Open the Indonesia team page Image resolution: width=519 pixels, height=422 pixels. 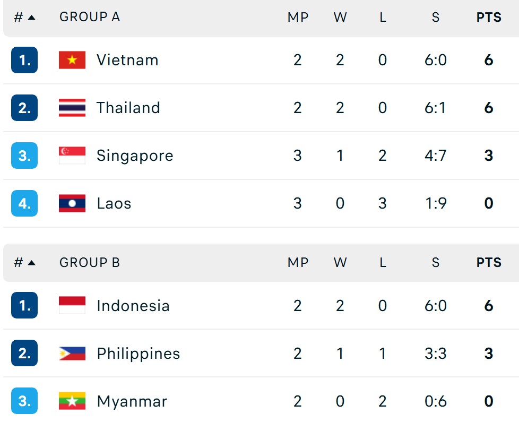click(133, 306)
